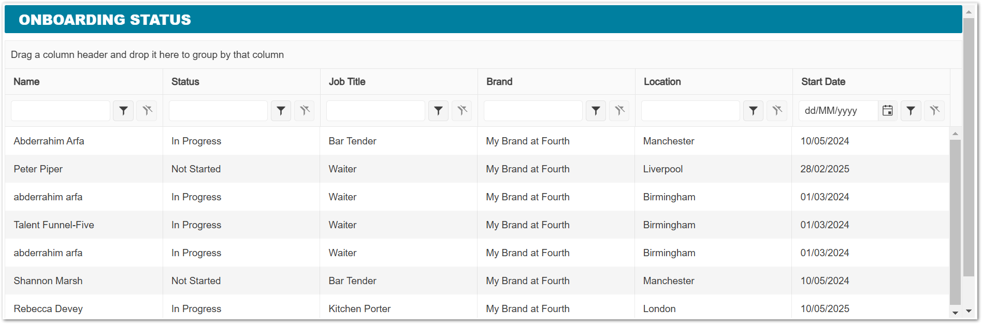The image size is (982, 324).
Task: Select the Shannon Marsh name cell
Action: (x=84, y=281)
